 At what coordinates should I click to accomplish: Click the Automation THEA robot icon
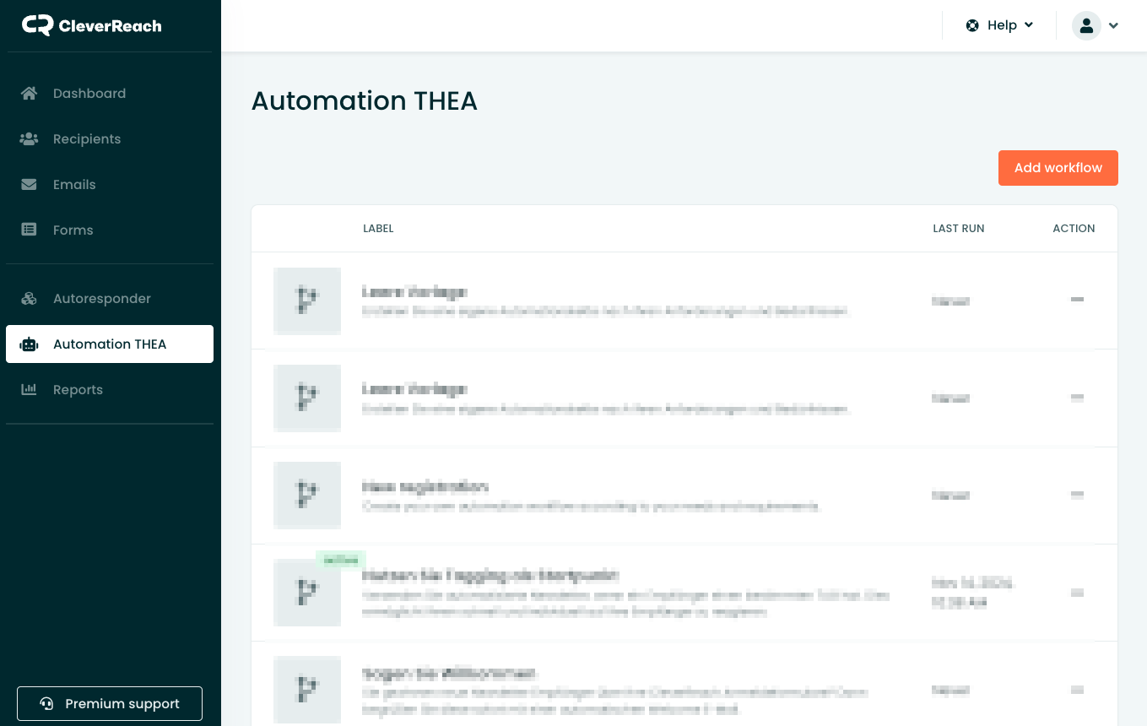tap(29, 344)
